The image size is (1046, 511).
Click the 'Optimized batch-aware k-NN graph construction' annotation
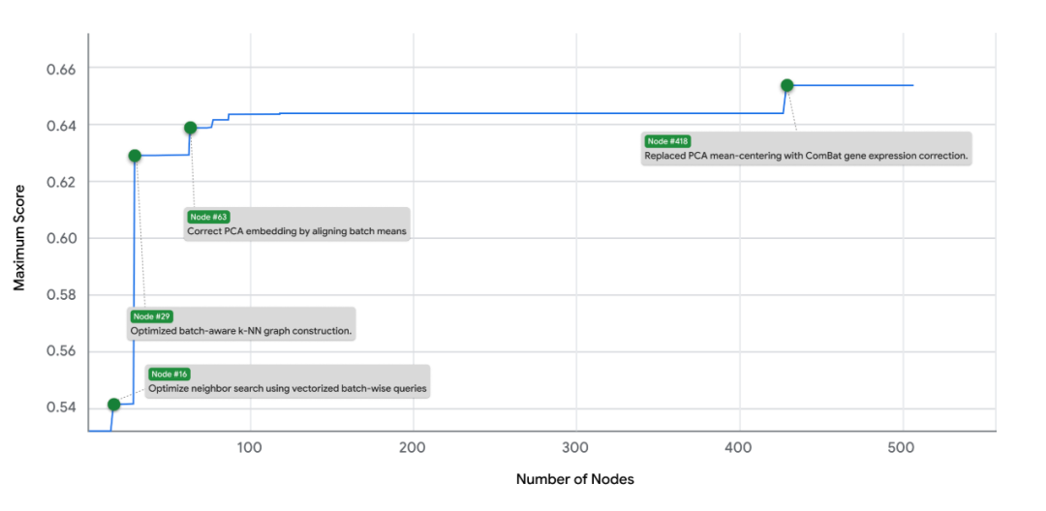pyautogui.click(x=241, y=331)
